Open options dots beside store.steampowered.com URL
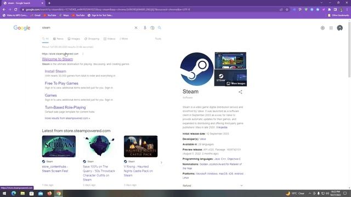Screen dimensions: 351x197 [83, 54]
